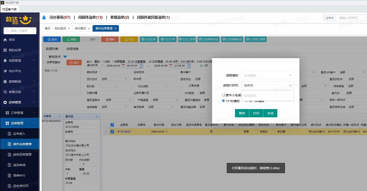Click the yellow 导出 export icon

(129, 39)
